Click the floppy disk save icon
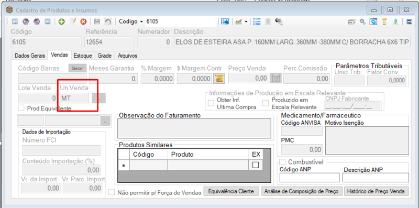Image resolution: width=419 pixels, height=208 pixels. pyautogui.click(x=97, y=21)
